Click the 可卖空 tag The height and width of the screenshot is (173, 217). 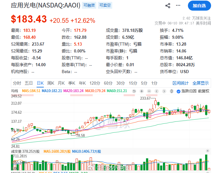[105, 5]
